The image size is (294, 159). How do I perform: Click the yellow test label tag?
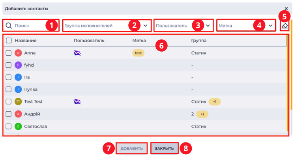[x=139, y=53]
